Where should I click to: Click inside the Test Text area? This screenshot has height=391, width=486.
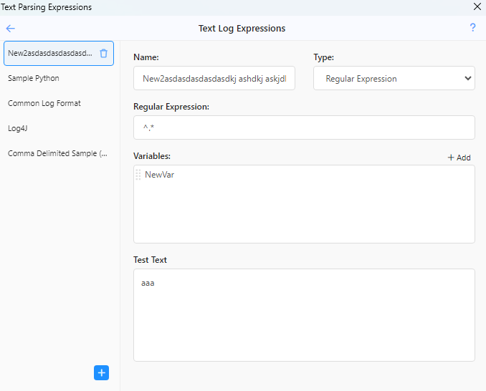pos(304,315)
